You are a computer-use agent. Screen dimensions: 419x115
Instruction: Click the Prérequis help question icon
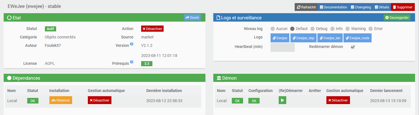point(132,62)
